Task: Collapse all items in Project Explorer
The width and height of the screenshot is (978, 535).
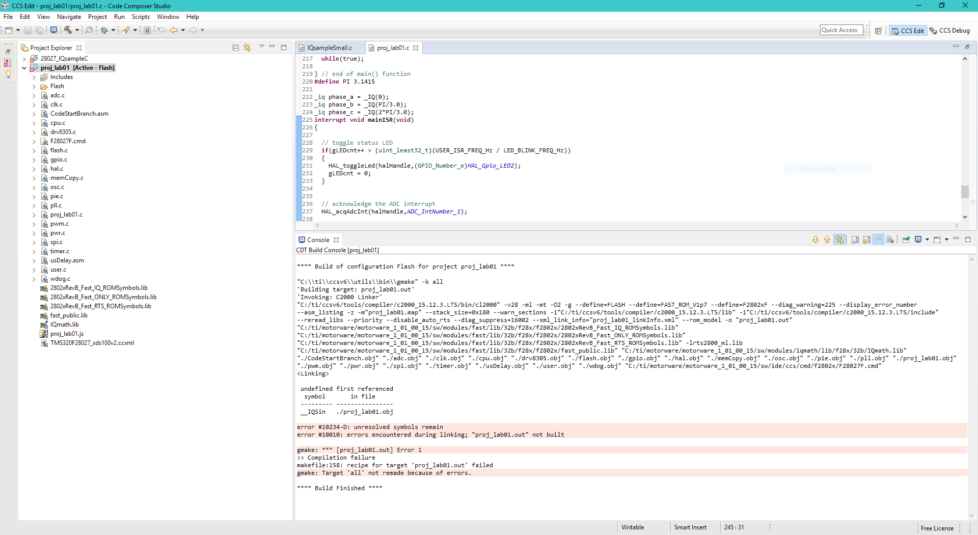Action: (235, 47)
